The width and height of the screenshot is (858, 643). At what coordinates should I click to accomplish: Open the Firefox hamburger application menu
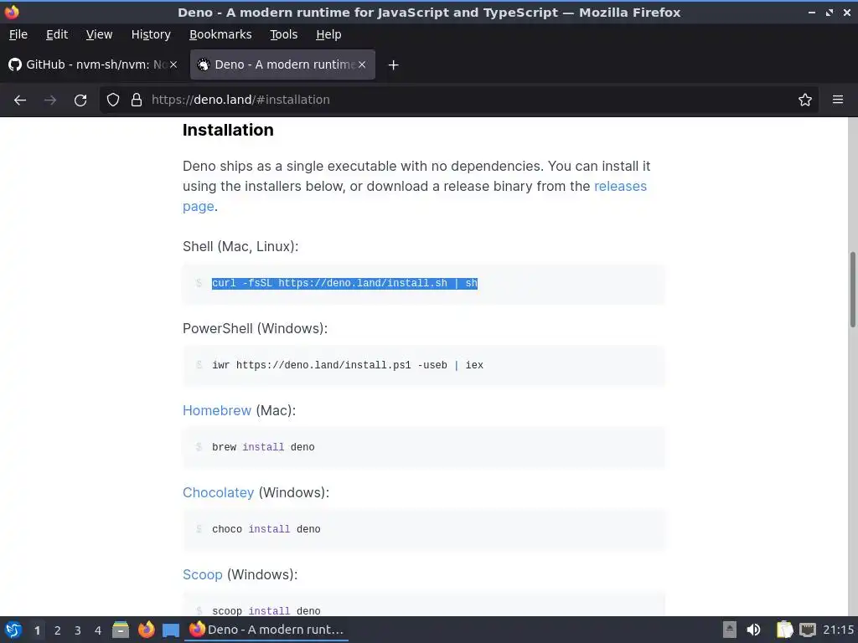pyautogui.click(x=838, y=100)
